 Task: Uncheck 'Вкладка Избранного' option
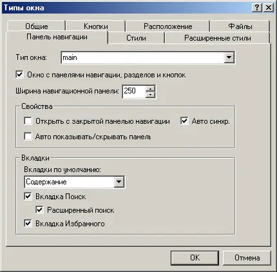click(x=28, y=224)
